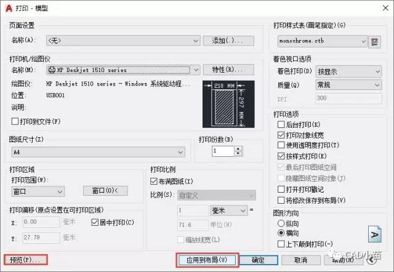Enable 打印到文件 checkbox
This screenshot has width=394, height=272.
pyautogui.click(x=15, y=122)
